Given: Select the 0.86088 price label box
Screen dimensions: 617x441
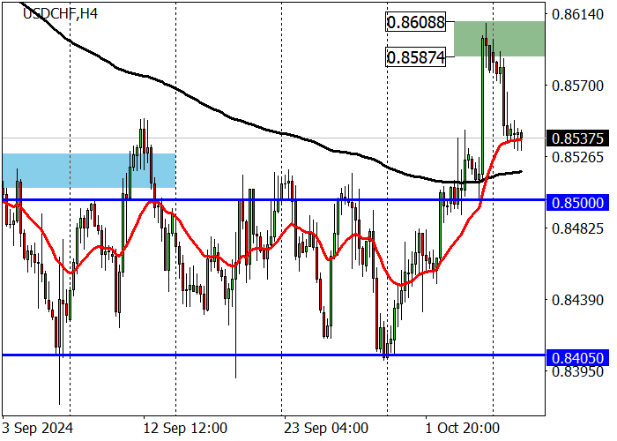Looking at the screenshot, I should click(x=415, y=22).
